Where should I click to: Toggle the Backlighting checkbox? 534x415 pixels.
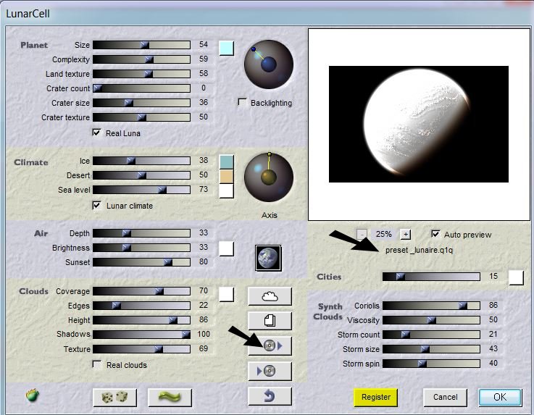tap(242, 102)
